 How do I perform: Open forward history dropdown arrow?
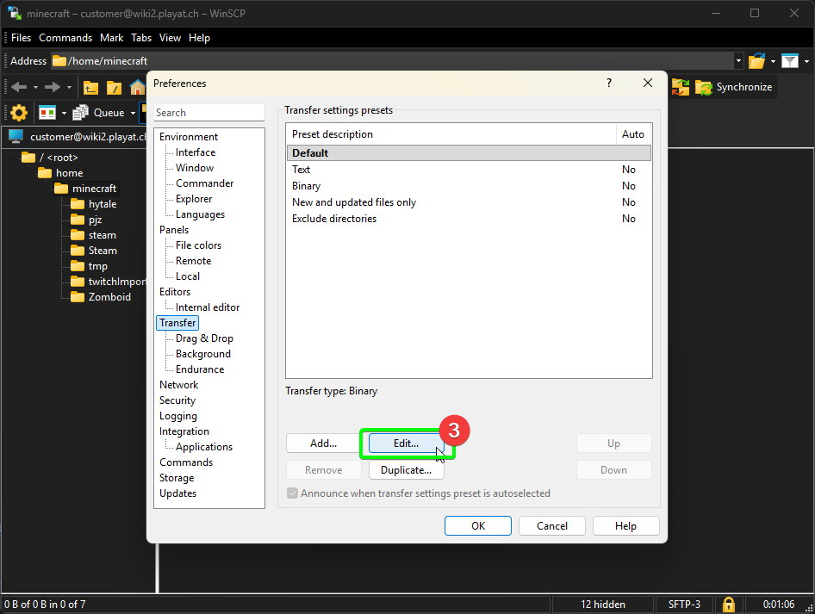coord(69,87)
